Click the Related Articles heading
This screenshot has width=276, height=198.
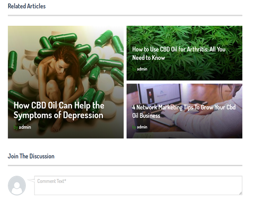click(27, 6)
